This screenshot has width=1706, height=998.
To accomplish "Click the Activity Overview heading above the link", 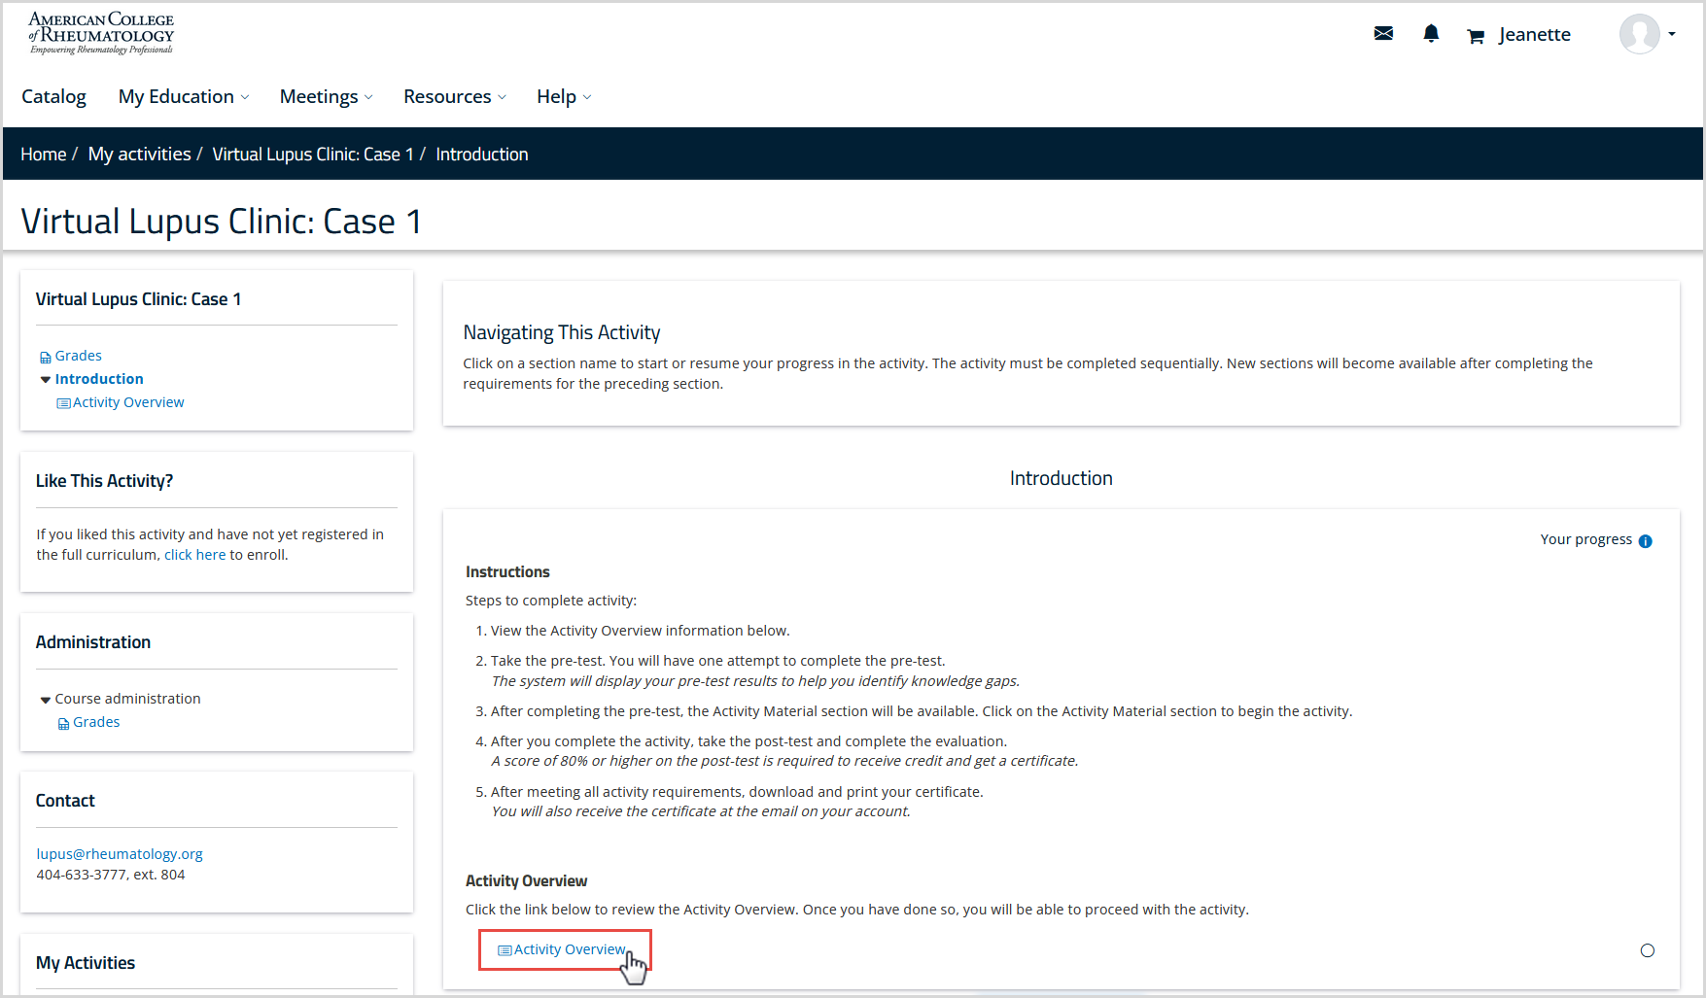I will [527, 881].
